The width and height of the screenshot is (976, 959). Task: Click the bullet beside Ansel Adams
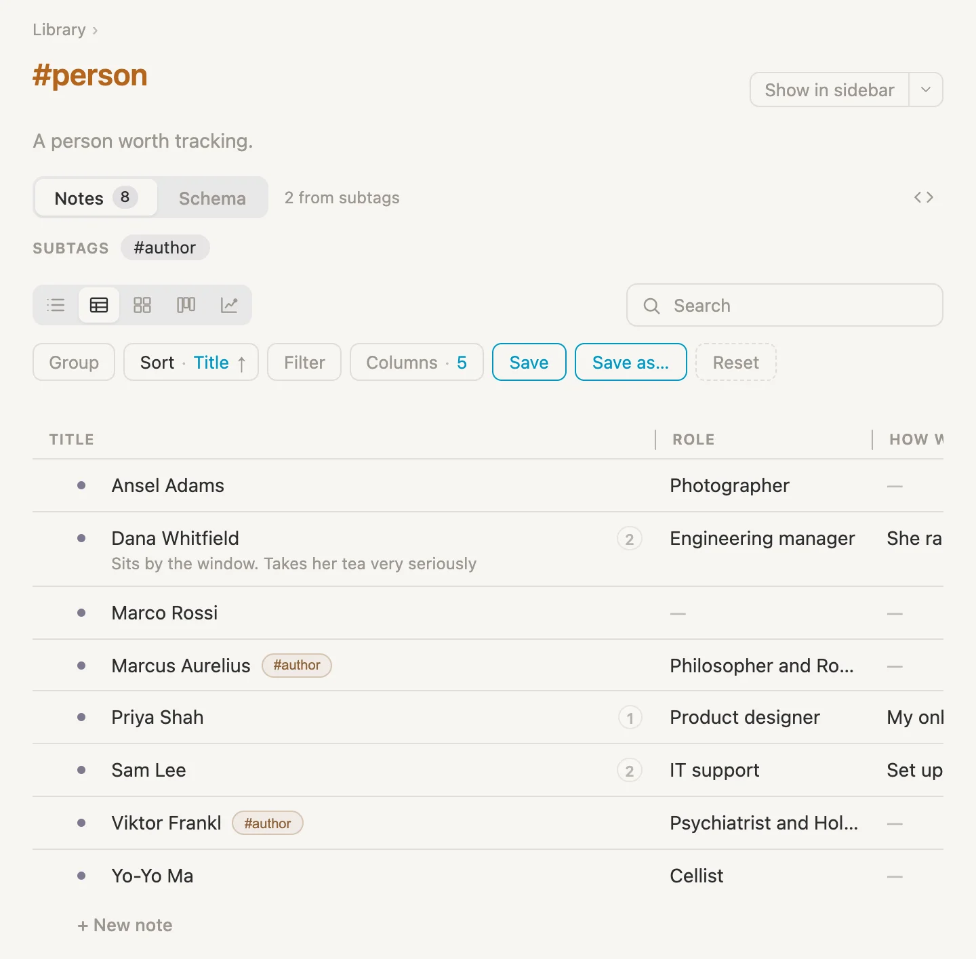point(81,485)
